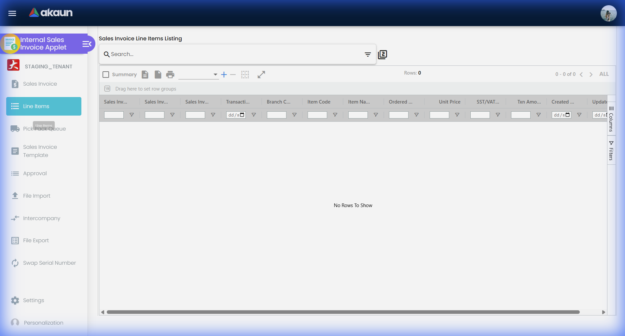Viewport: 625px width, 336px height.
Task: Open Sales Invoice in sidebar
Action: [x=40, y=84]
